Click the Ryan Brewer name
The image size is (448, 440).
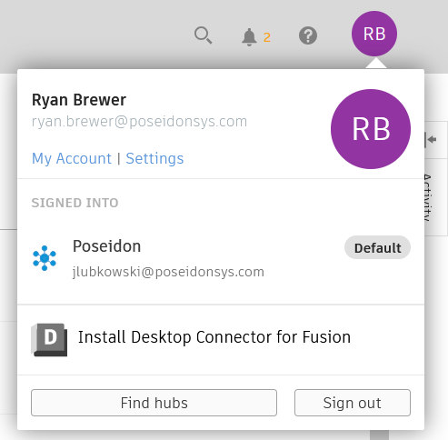coord(79,100)
